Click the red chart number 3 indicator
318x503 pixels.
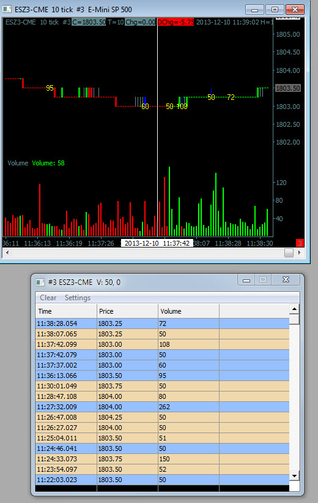(x=300, y=243)
